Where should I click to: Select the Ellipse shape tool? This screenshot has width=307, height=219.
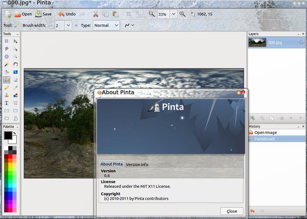[x=7, y=118]
